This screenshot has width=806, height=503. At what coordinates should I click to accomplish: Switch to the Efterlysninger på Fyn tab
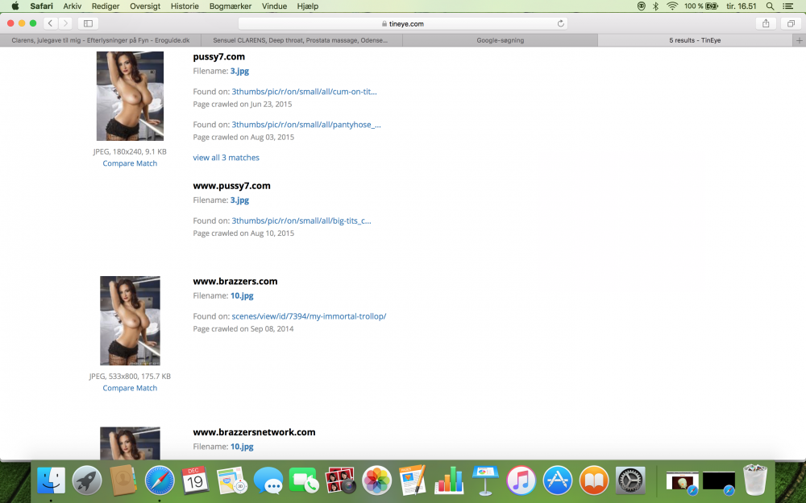101,40
